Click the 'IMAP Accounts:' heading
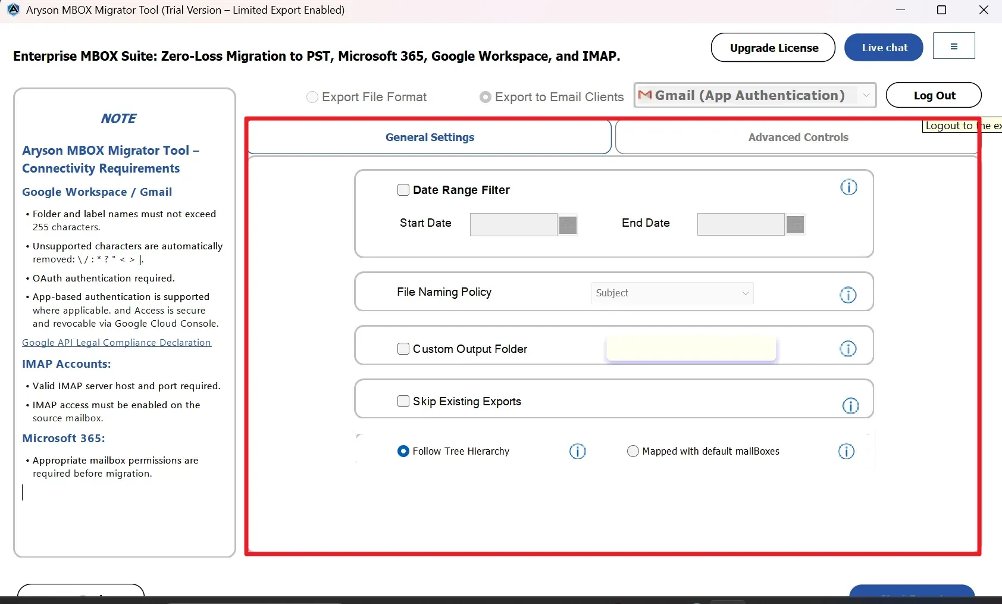 pyautogui.click(x=67, y=364)
